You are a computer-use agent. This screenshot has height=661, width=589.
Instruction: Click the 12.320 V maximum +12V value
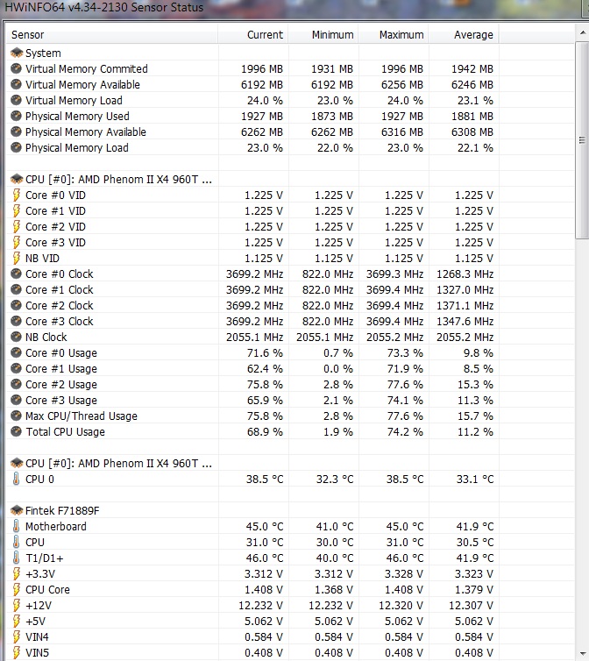[x=401, y=606]
